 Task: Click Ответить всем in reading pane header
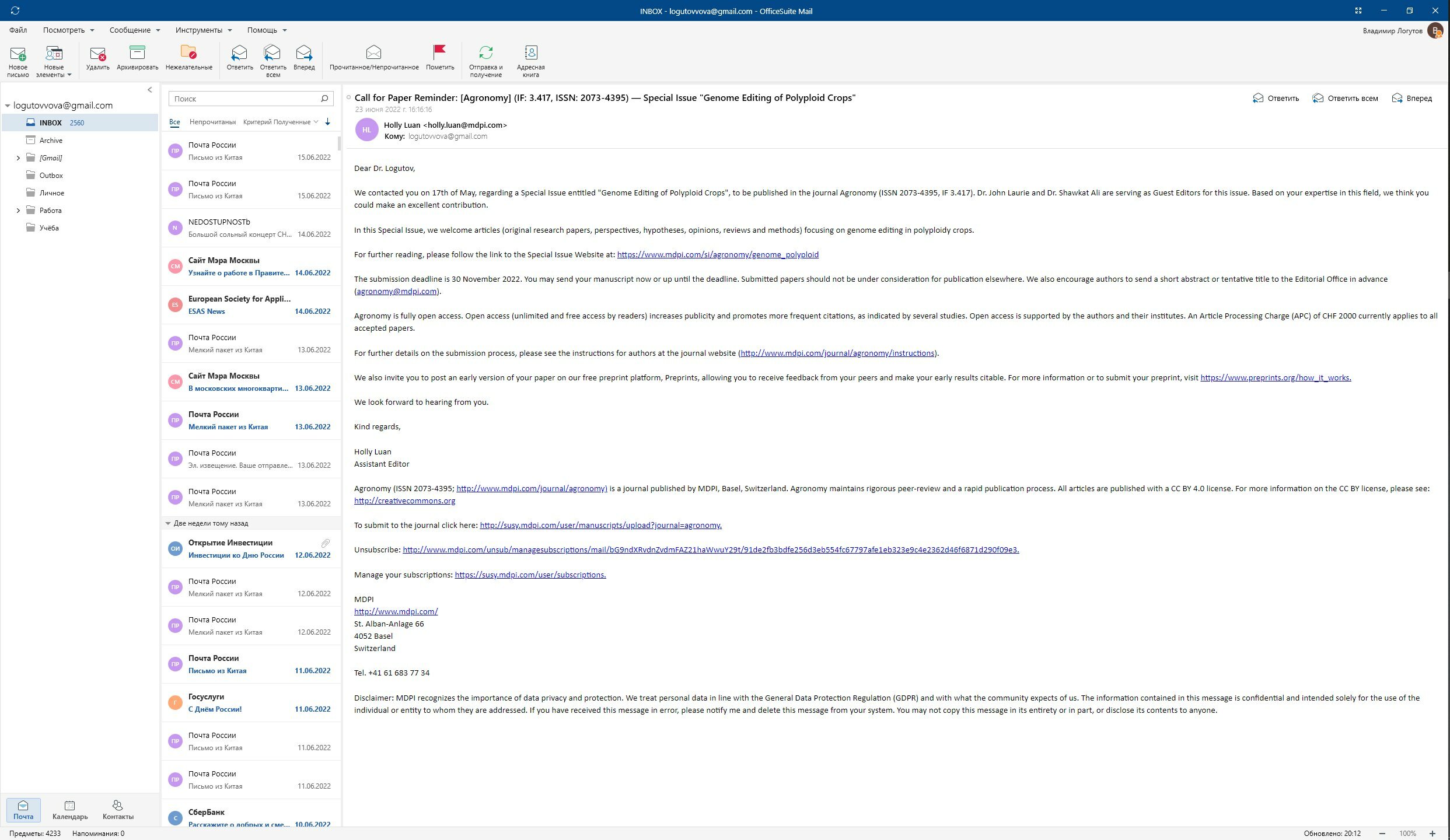[1345, 99]
